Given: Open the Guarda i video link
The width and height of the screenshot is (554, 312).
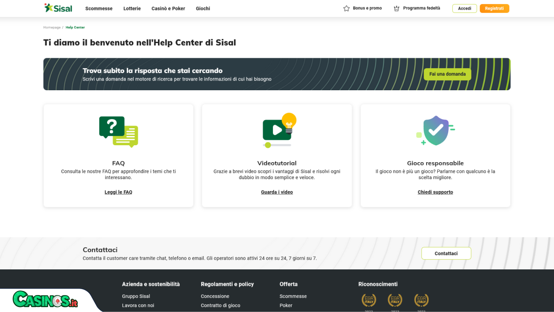Looking at the screenshot, I should (277, 192).
